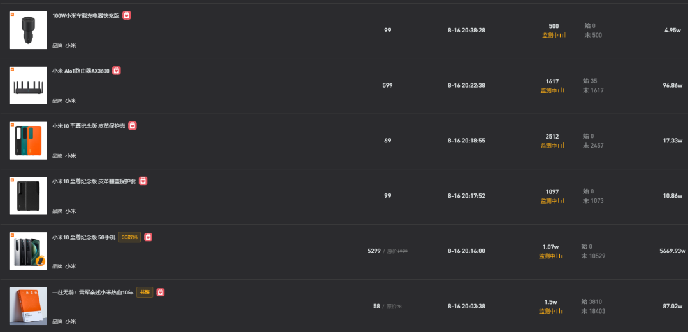Viewport: 688px width, 332px height.
Task: Select the 3C数码 category tag
Action: point(129,237)
